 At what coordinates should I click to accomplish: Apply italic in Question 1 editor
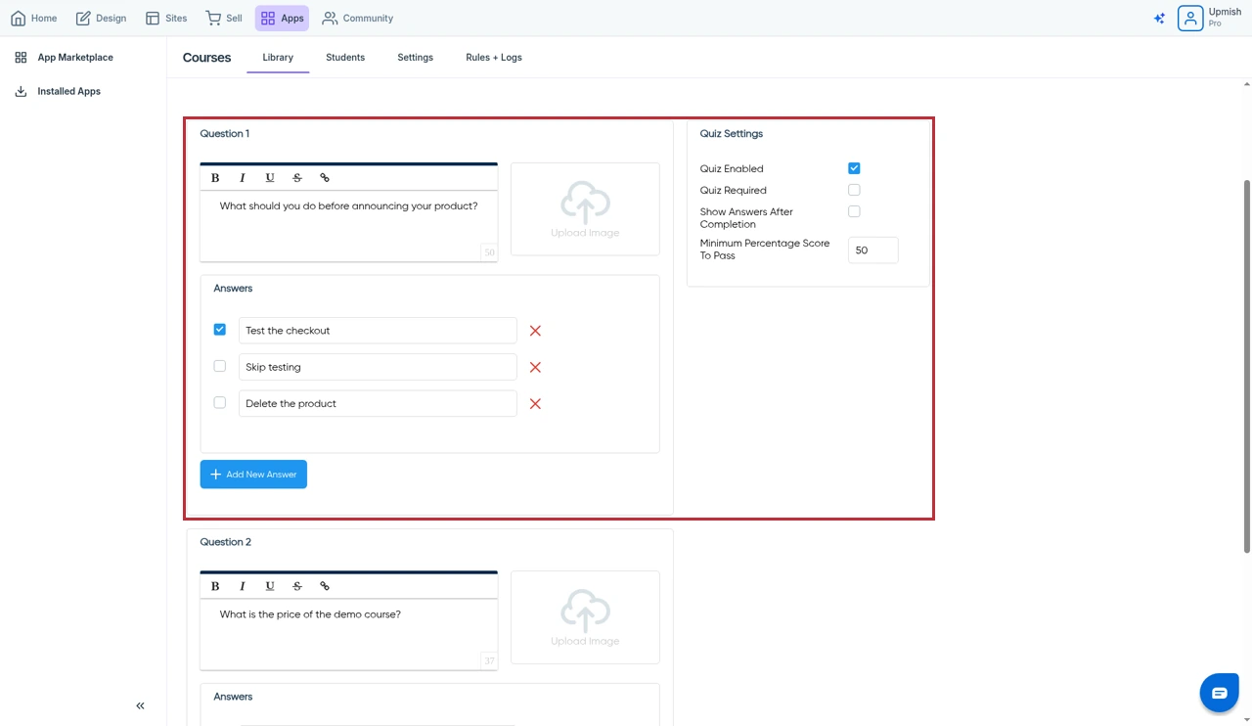[x=243, y=178]
